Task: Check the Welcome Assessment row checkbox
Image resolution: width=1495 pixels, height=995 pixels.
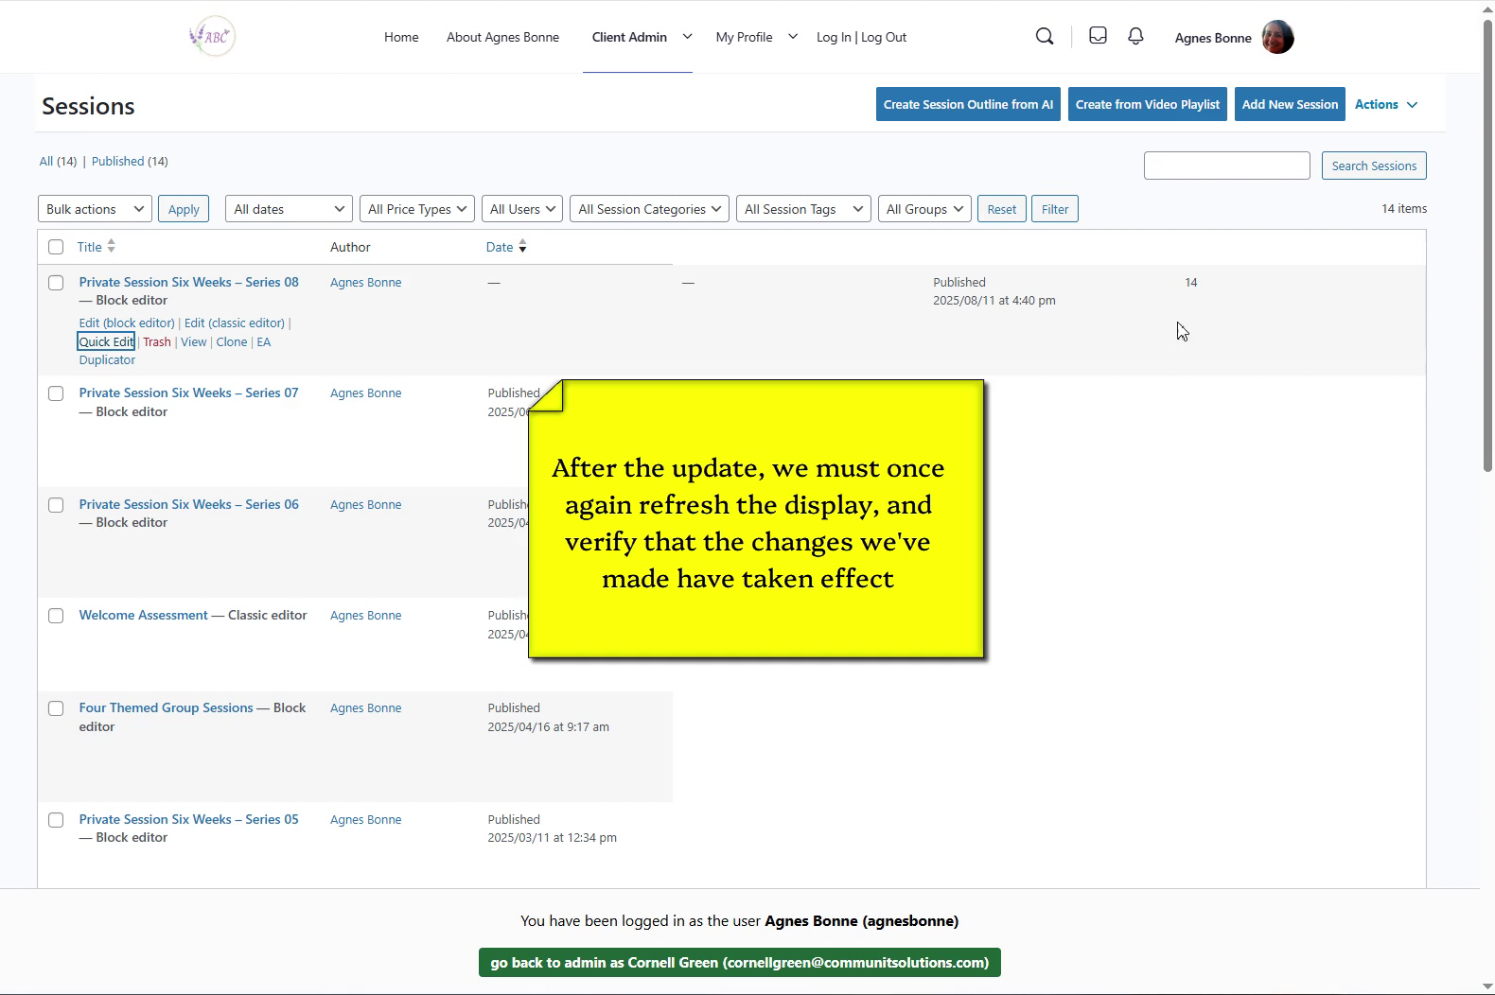Action: (56, 616)
